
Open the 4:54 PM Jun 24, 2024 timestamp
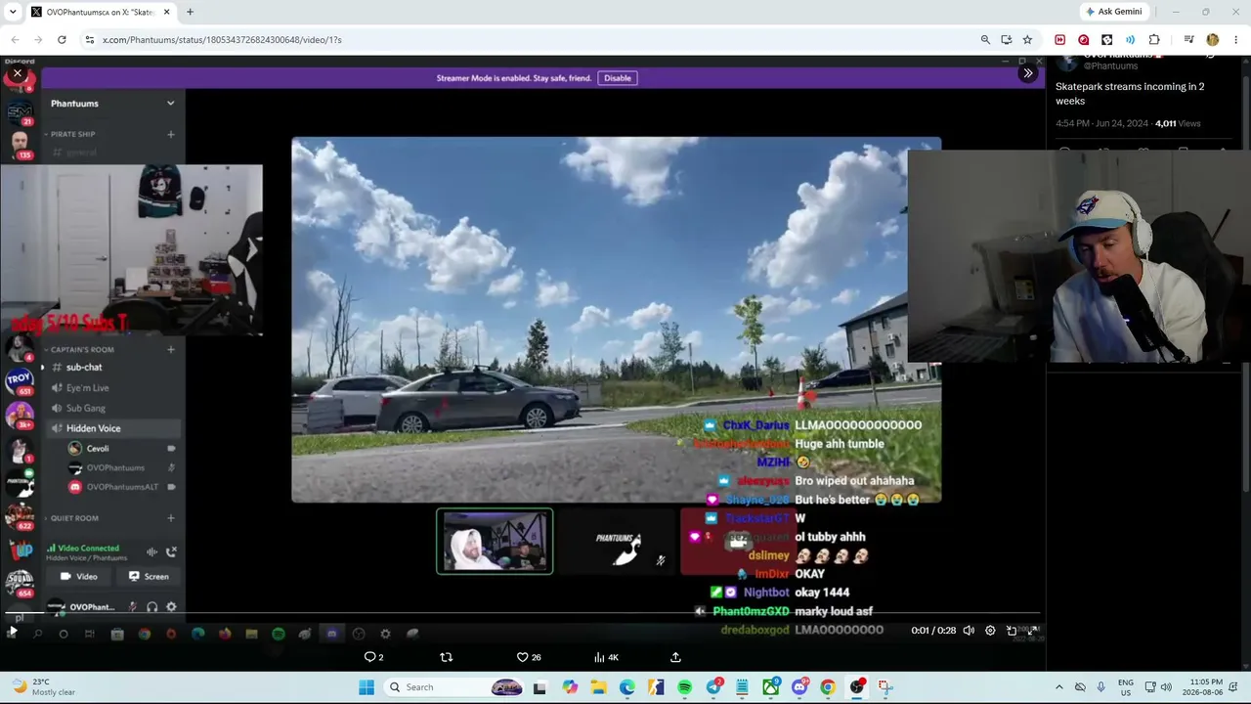(1100, 124)
